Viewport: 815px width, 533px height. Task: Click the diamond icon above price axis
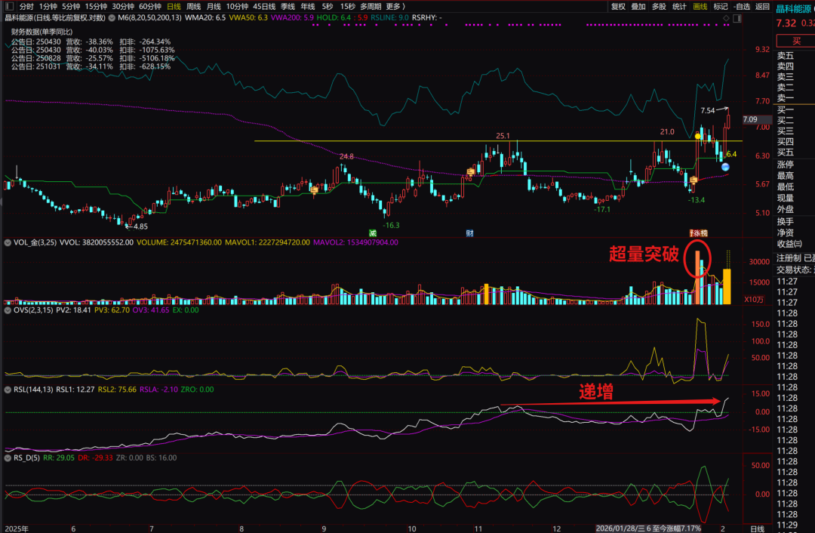726,18
